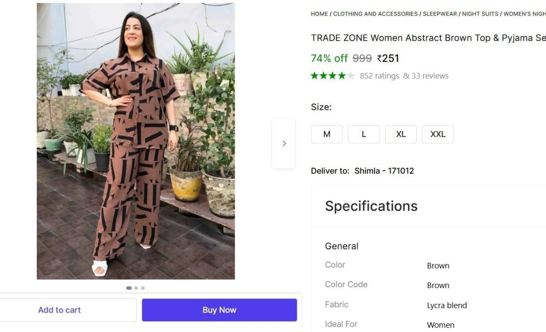Click the third carousel dot indicator
Image resolution: width=546 pixels, height=332 pixels.
click(x=143, y=287)
